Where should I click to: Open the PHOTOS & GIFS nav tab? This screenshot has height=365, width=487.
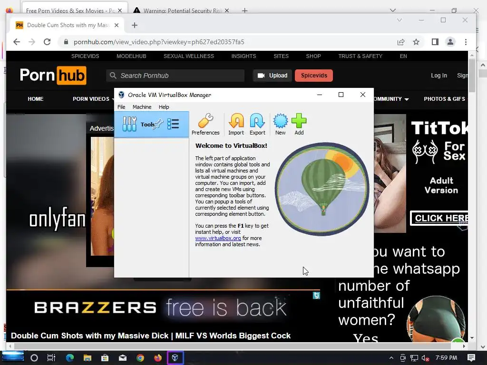pyautogui.click(x=444, y=99)
